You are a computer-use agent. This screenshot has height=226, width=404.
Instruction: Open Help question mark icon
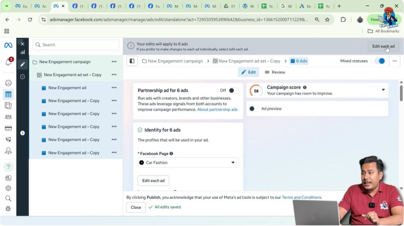click(x=8, y=167)
